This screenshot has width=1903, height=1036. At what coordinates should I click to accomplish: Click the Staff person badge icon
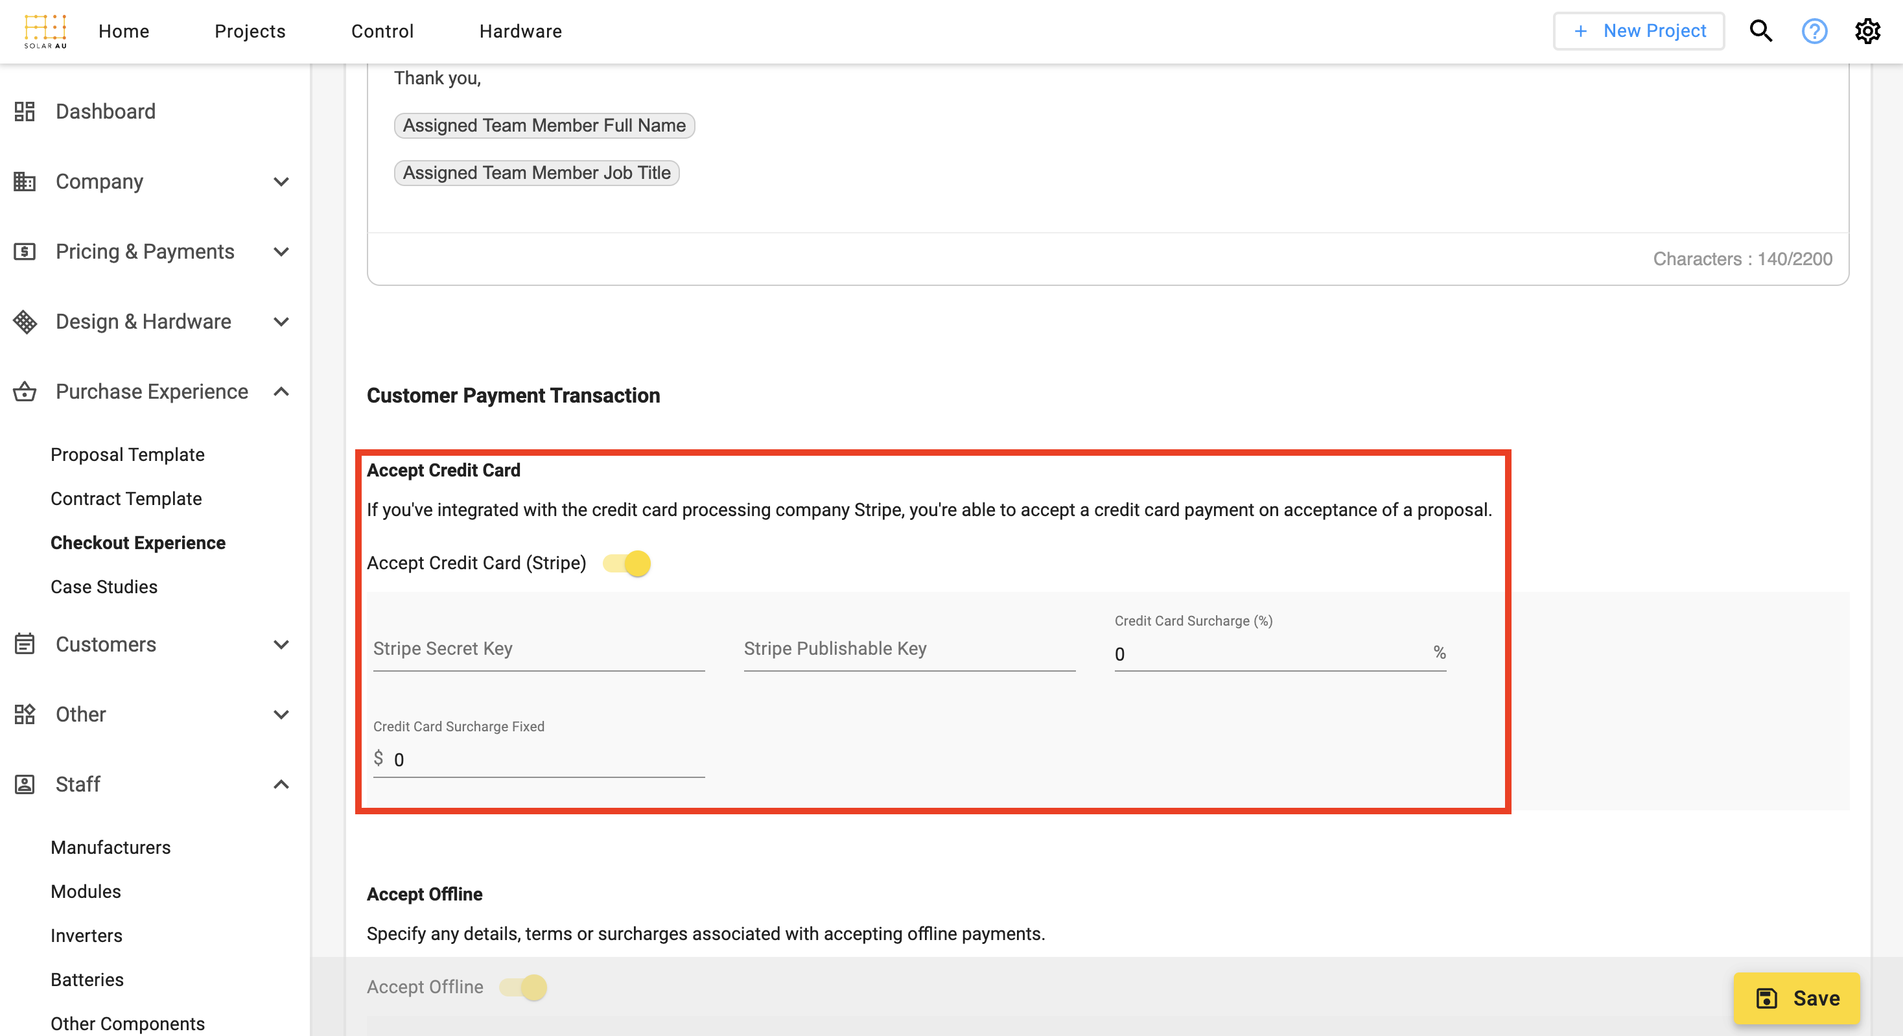(x=25, y=784)
